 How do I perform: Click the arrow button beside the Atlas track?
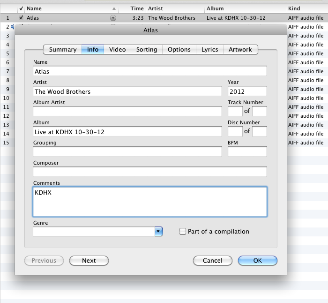coord(113,18)
